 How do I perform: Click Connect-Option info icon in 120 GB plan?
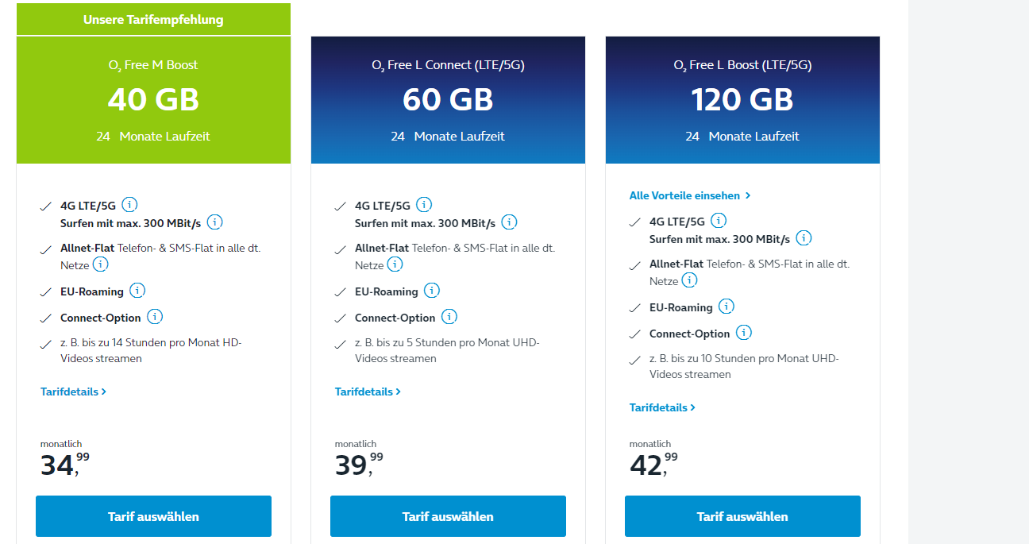pos(743,333)
